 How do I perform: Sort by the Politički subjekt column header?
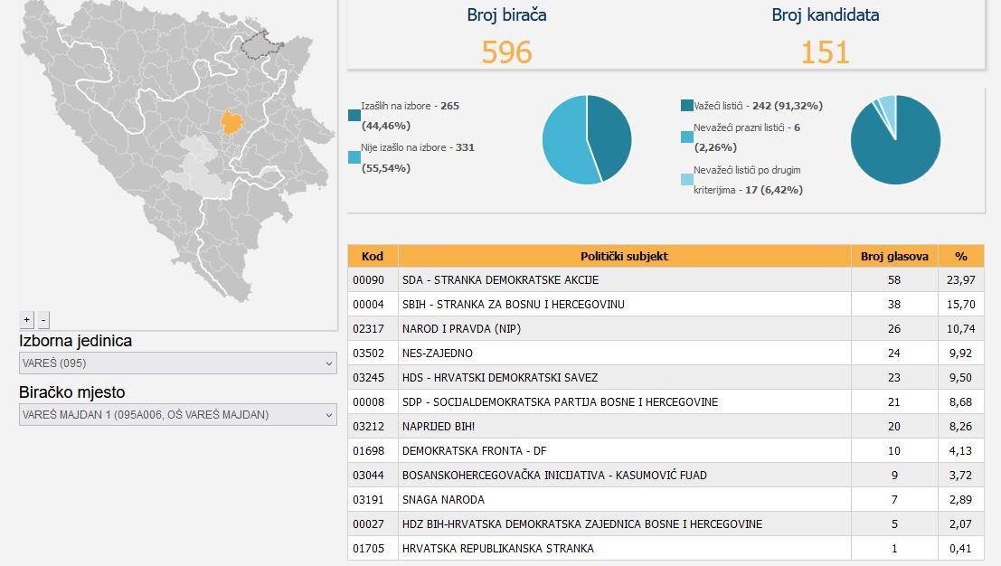pos(624,256)
